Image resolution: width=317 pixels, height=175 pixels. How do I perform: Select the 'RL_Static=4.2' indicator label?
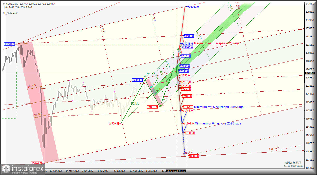tap(11, 13)
